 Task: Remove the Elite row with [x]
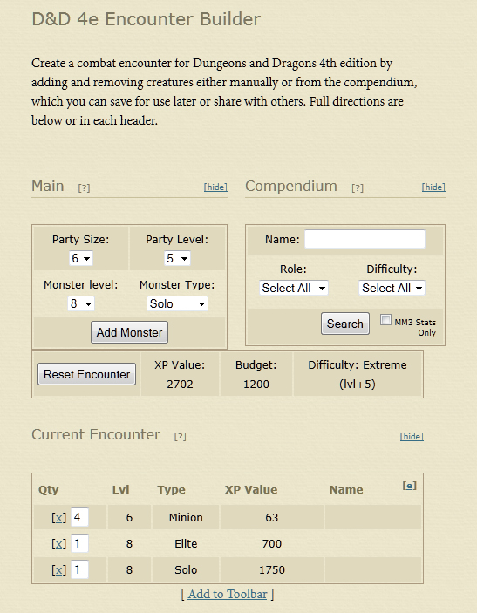[x=58, y=544]
